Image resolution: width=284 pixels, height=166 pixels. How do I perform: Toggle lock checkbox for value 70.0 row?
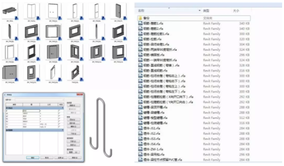click(x=59, y=119)
